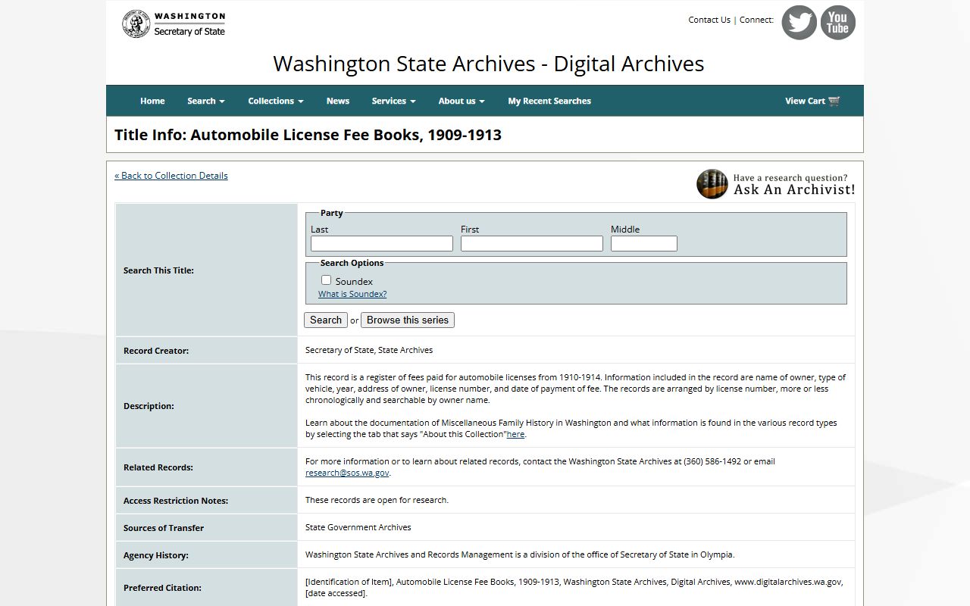Open the What is Soundex? link

(352, 294)
